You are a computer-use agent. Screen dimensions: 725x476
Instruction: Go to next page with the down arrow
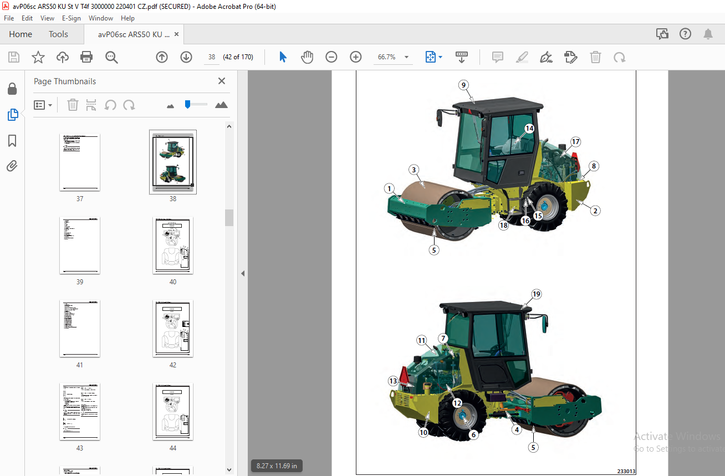click(x=186, y=57)
